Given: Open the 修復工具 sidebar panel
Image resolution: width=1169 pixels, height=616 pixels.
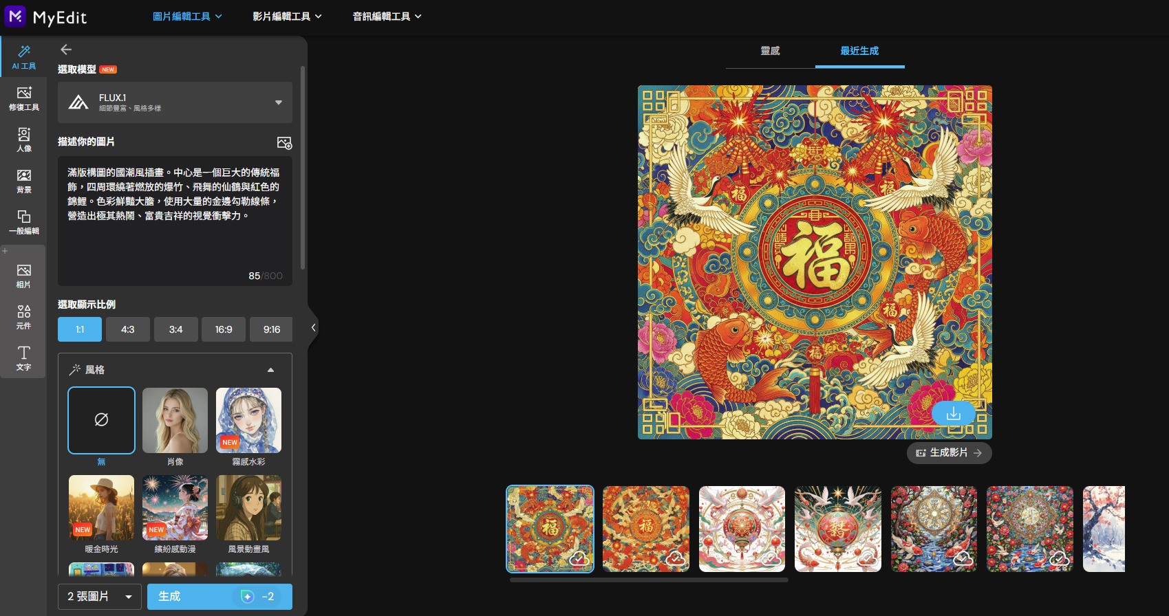Looking at the screenshot, I should point(23,98).
